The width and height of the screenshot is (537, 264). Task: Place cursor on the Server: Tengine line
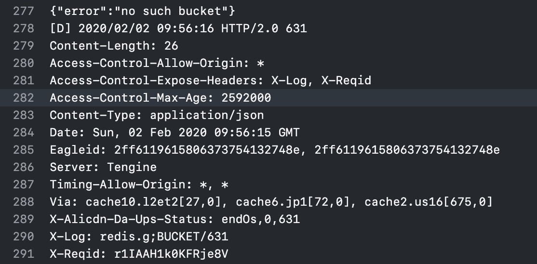(103, 167)
